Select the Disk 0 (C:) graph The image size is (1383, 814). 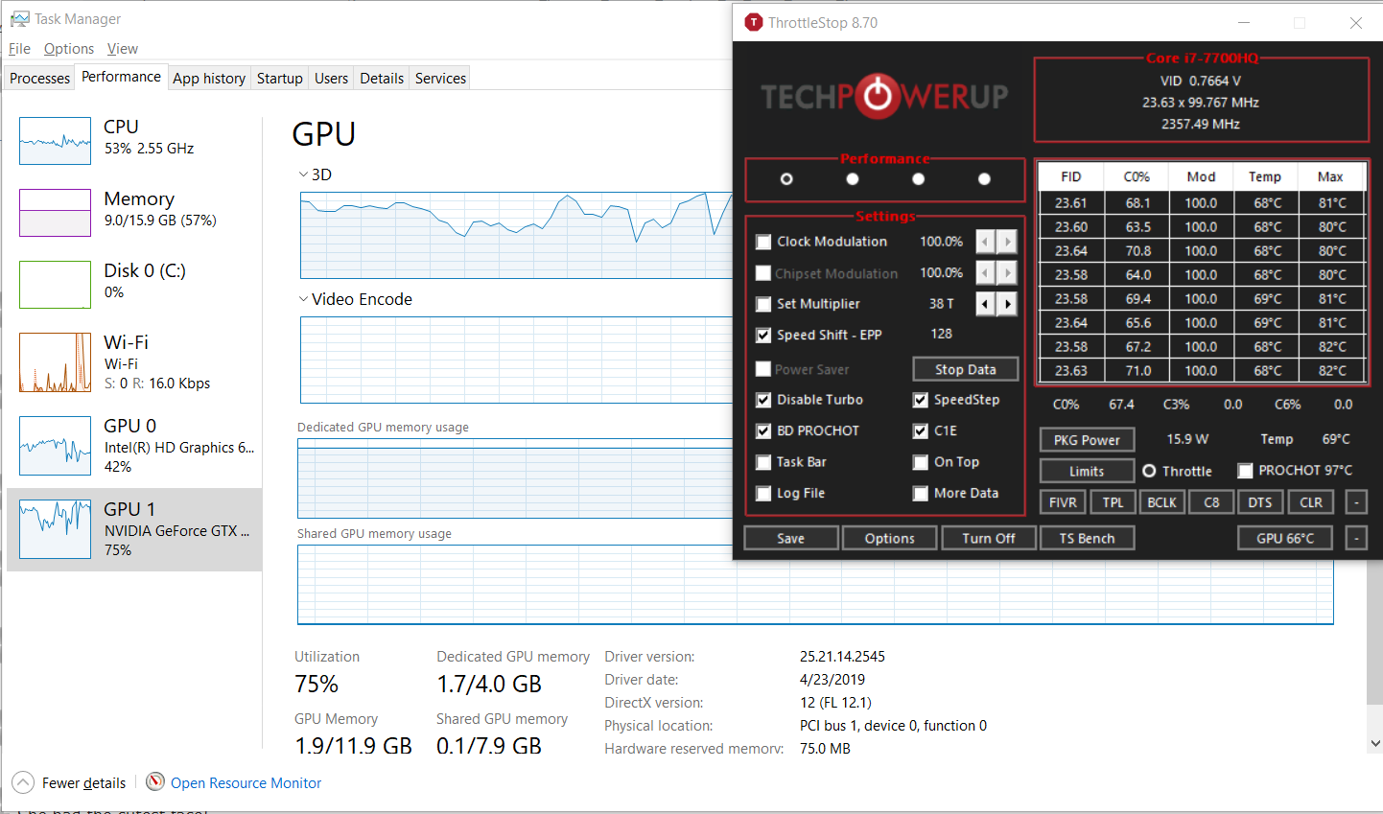[x=55, y=285]
